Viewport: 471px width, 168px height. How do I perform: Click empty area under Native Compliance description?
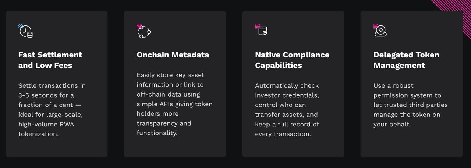[293, 147]
